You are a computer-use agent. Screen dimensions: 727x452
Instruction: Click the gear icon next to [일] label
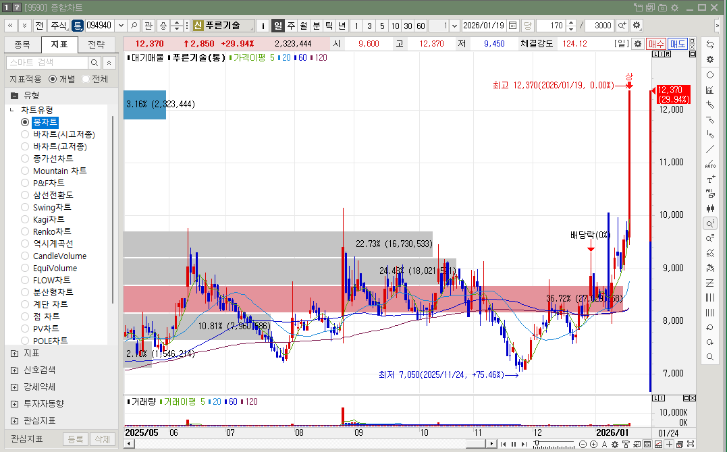[638, 44]
